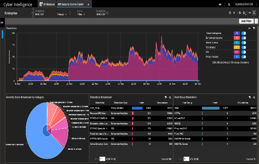
Task: Click the refresh icon in the Enterprise toolbar
Action: point(230,13)
